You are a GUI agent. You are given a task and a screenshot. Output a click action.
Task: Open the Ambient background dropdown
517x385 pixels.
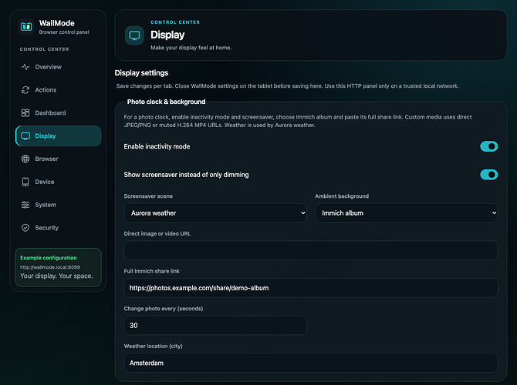[x=406, y=213]
